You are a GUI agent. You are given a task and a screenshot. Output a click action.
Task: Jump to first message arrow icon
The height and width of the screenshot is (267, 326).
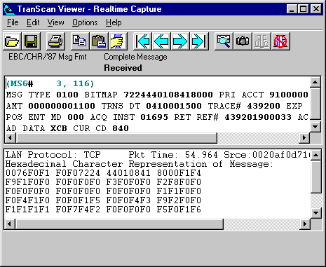pyautogui.click(x=142, y=41)
